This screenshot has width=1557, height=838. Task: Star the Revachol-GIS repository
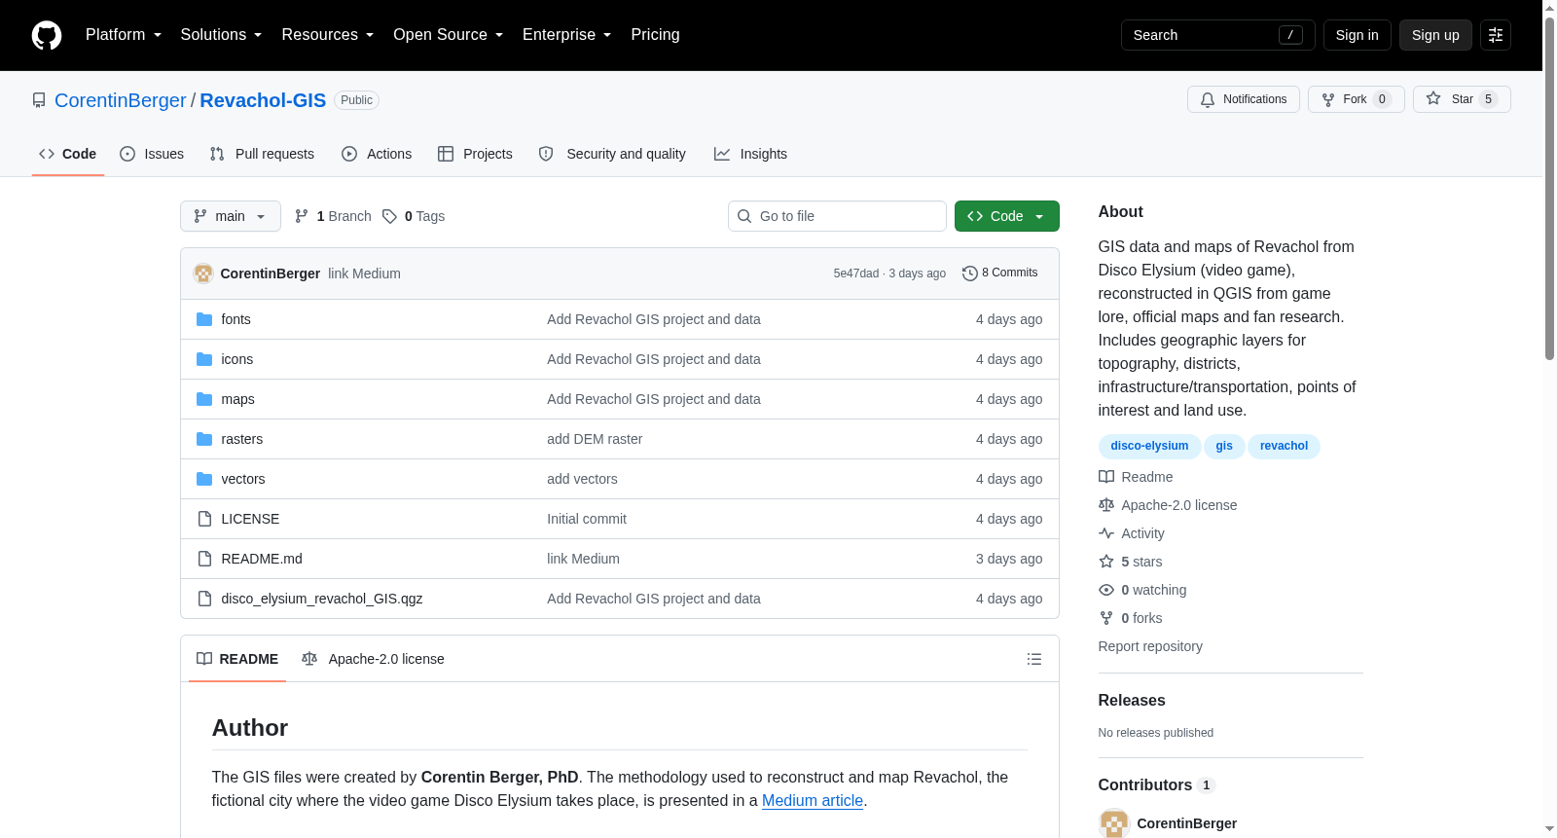(1462, 99)
